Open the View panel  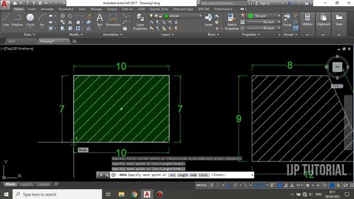(x=339, y=20)
